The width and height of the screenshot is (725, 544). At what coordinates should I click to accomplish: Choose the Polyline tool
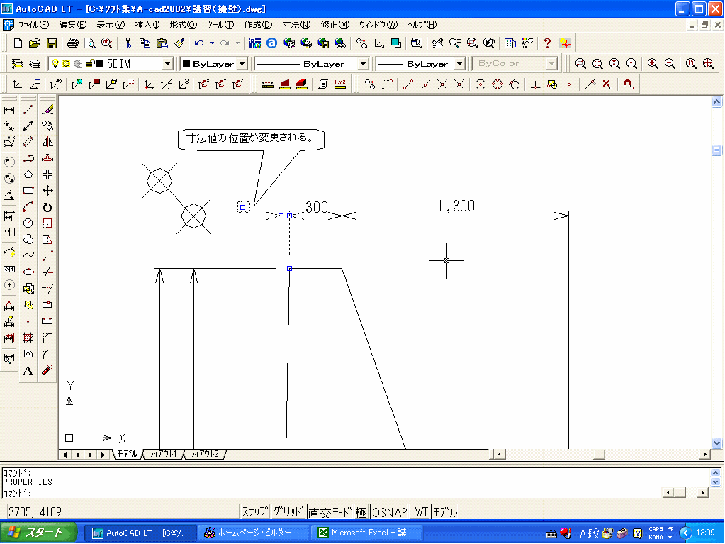28,158
